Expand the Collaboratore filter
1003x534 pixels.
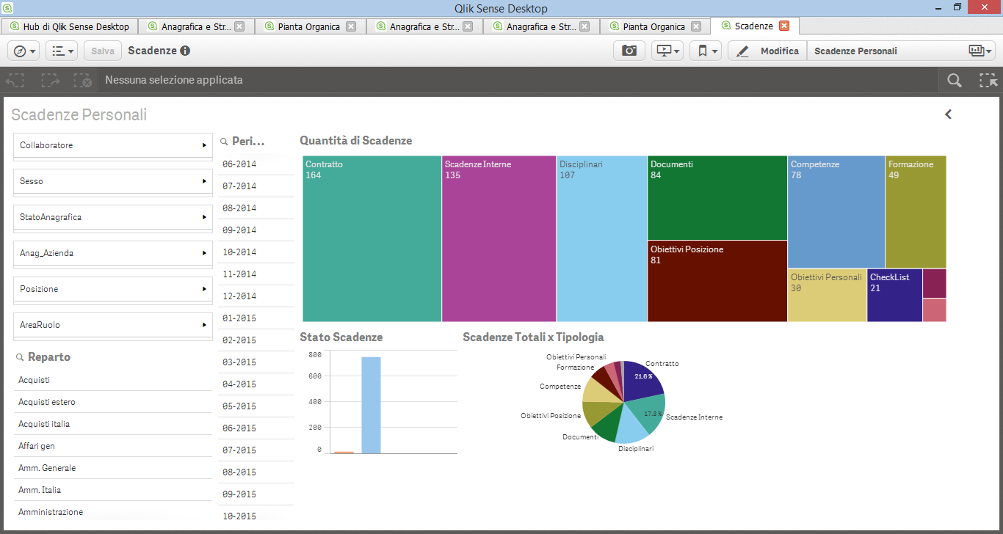click(x=113, y=145)
